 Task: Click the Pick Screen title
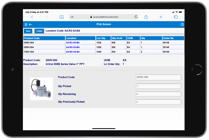(x=104, y=24)
